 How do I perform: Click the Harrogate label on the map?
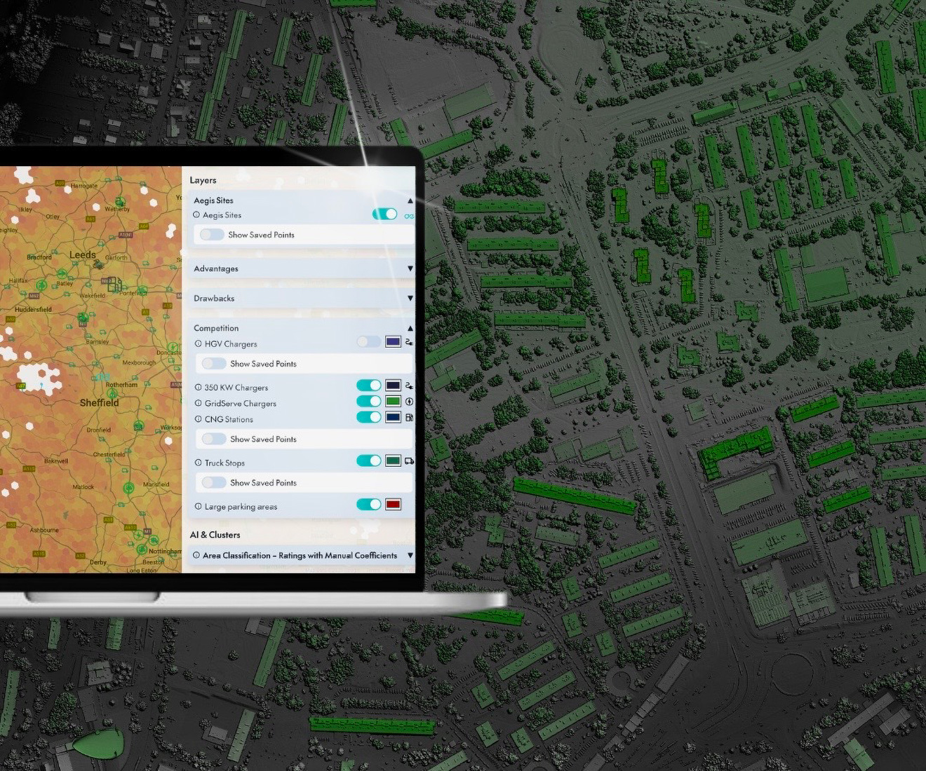coord(84,186)
